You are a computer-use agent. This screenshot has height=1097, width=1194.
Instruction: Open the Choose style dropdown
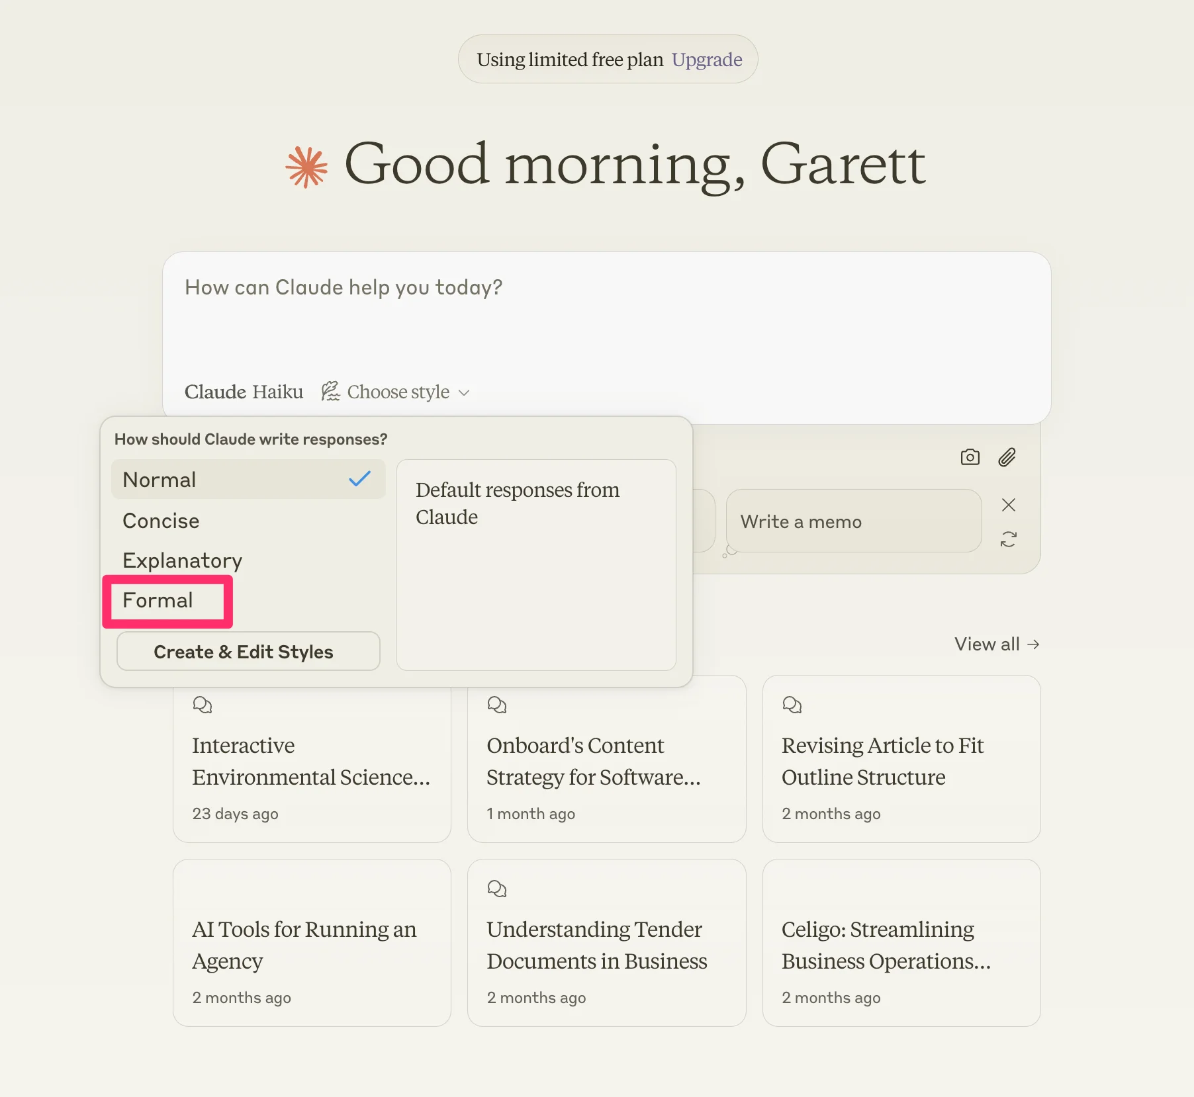(396, 392)
